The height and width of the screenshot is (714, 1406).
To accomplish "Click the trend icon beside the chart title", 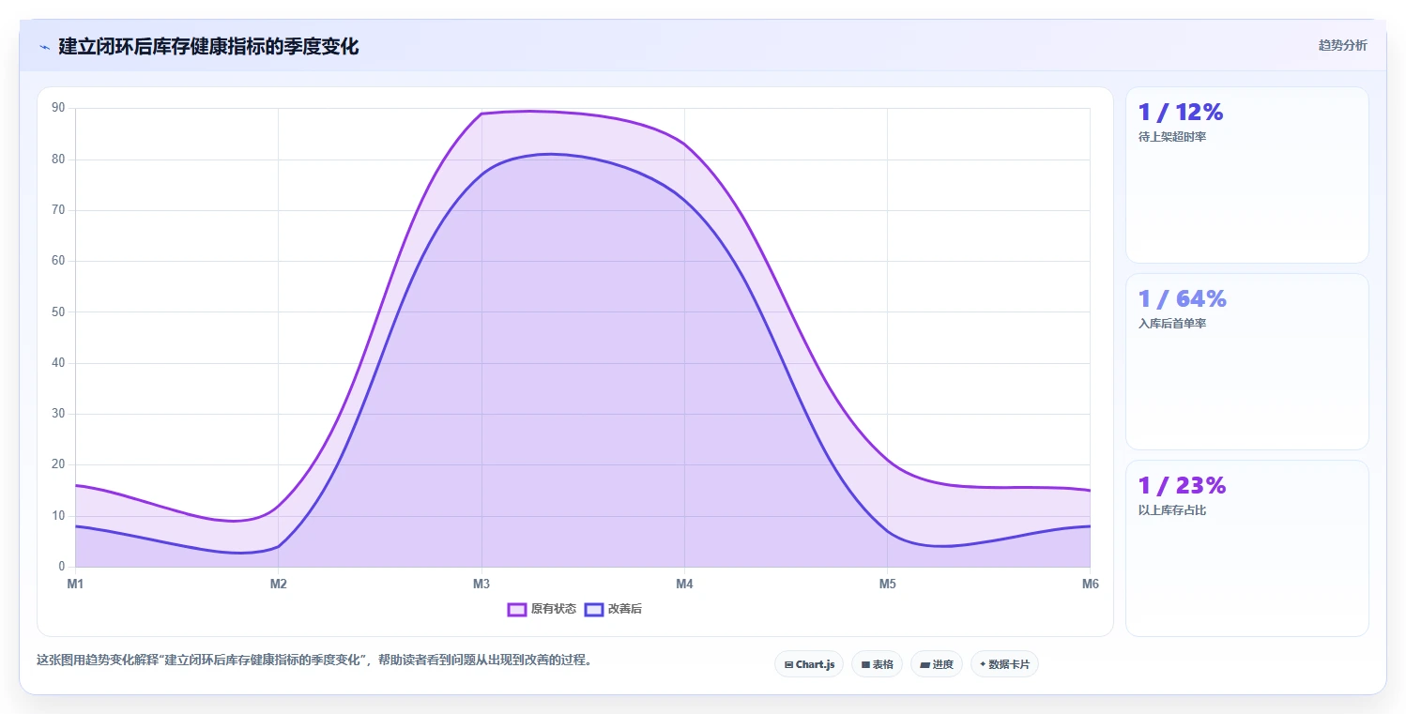I will click(44, 47).
